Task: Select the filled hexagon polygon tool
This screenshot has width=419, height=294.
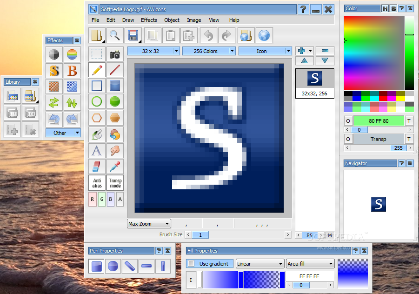Action: (115, 118)
